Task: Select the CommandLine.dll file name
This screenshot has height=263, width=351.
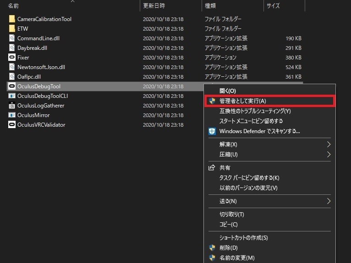Action: tap(38, 38)
